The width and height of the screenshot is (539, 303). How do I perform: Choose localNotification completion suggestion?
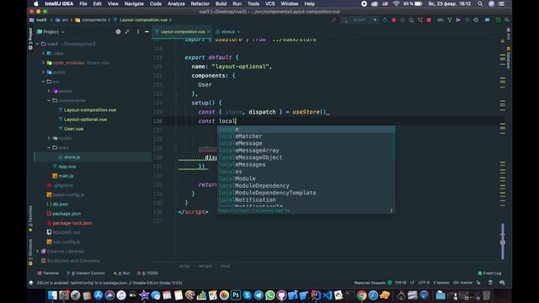tap(306, 200)
